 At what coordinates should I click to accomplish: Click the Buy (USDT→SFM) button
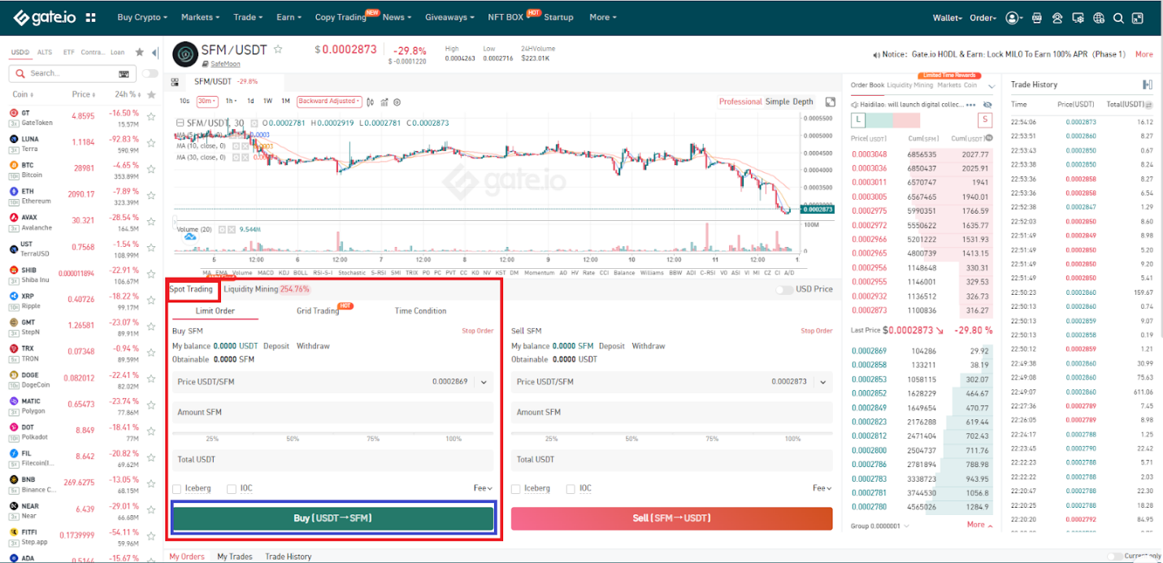[x=332, y=518]
